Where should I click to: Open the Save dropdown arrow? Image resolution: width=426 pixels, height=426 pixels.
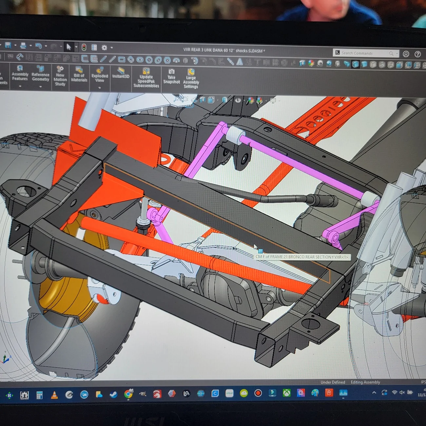15,46
